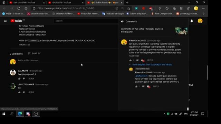
Task: Like the highlighted reply from PikachuFan 30000
Action: [136, 86]
